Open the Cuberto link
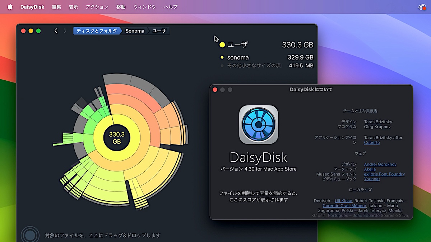Viewport: 431px width, 242px height. [x=372, y=142]
